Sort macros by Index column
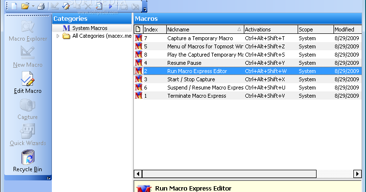 [155, 30]
